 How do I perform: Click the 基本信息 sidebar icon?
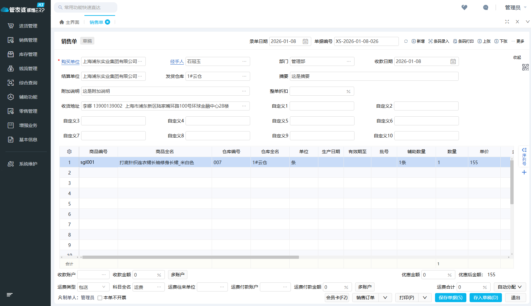click(11, 140)
